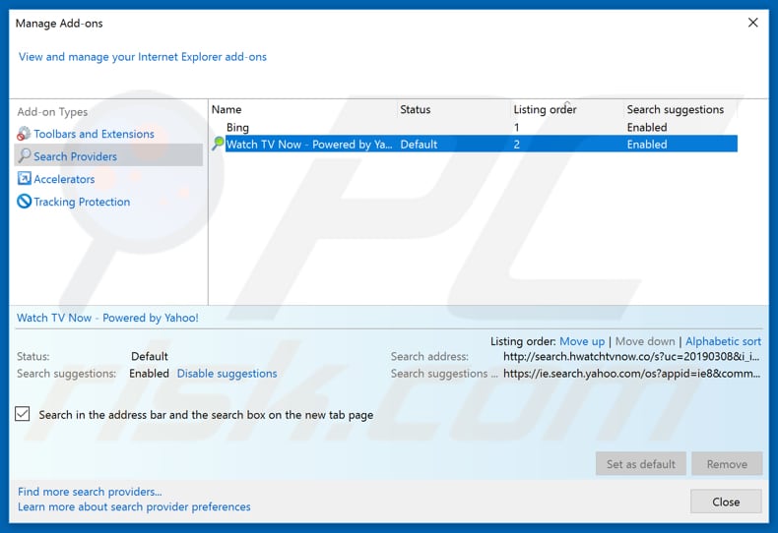Click the Accelerators arrow icon

(24, 178)
